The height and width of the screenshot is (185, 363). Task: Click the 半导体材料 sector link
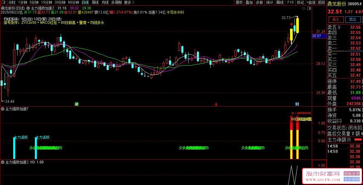[175, 12]
